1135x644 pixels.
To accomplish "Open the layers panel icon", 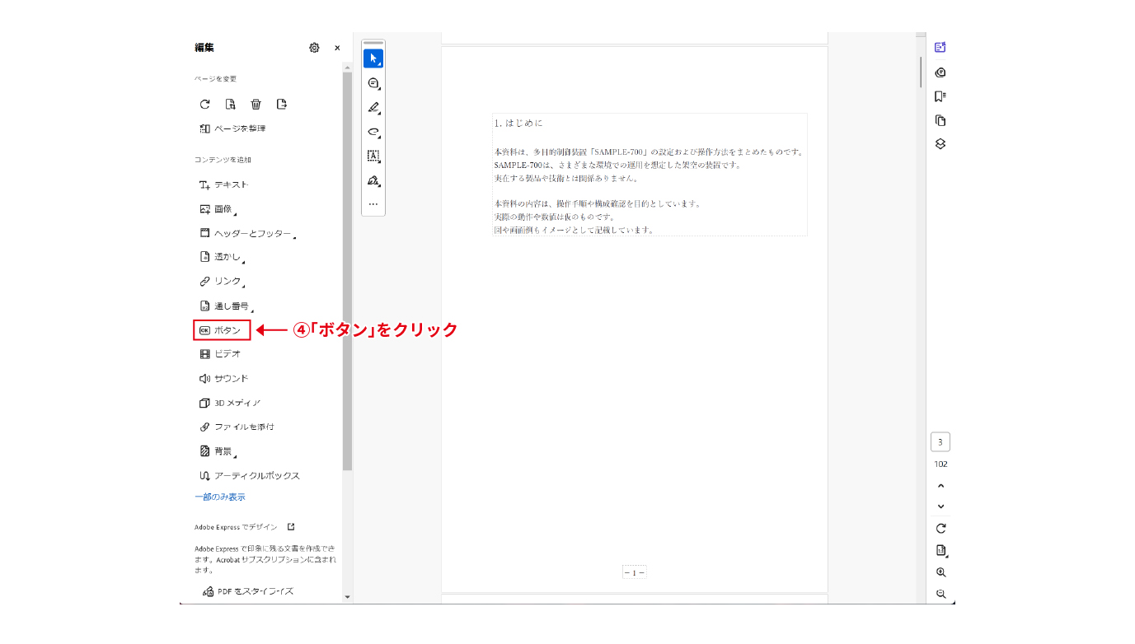I will 940,143.
